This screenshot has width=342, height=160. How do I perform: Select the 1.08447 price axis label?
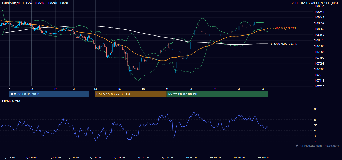tap(320, 17)
